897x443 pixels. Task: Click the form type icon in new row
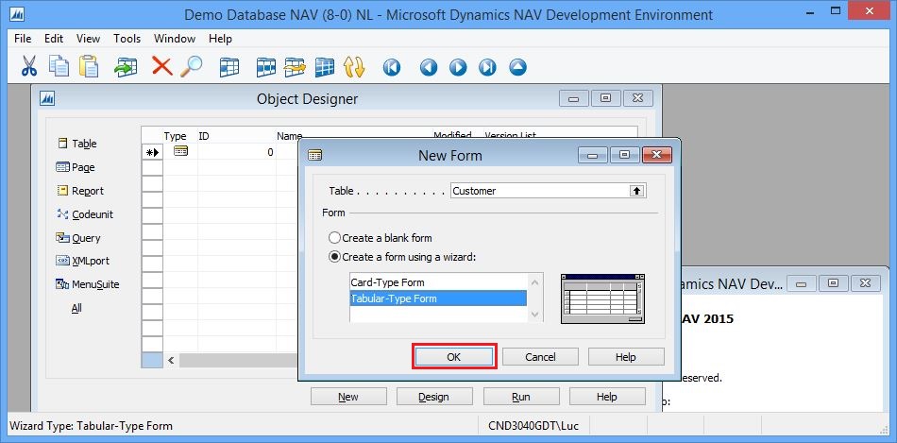(180, 151)
